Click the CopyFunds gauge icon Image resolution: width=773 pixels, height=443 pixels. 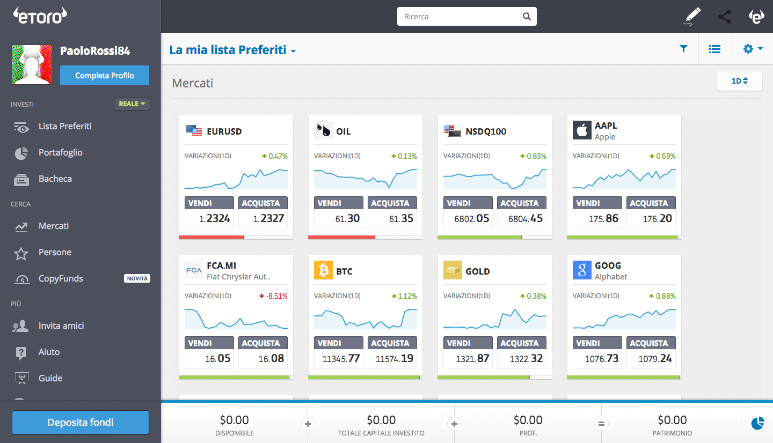(x=21, y=279)
